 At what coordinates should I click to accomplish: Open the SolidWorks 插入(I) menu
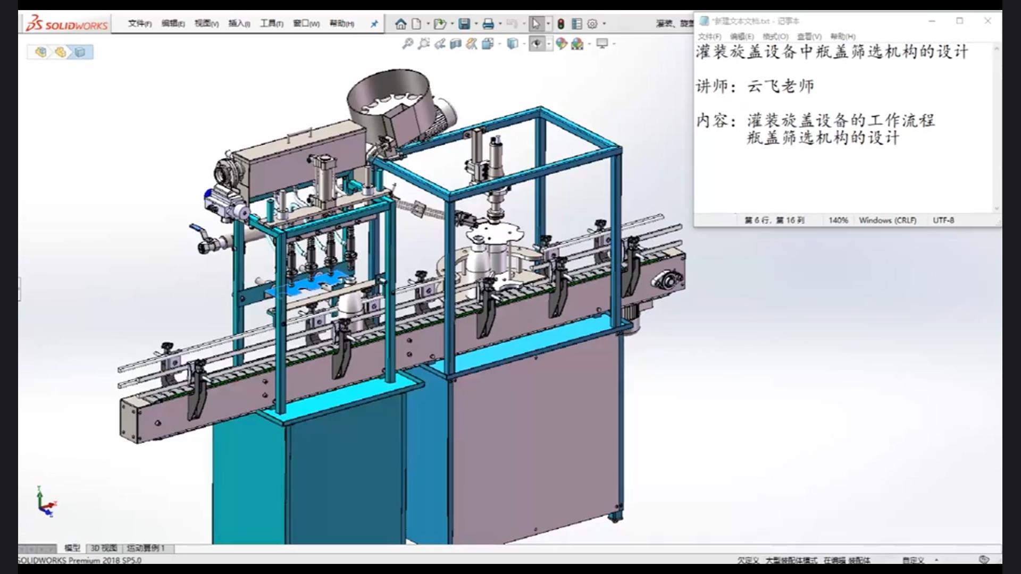pos(239,24)
